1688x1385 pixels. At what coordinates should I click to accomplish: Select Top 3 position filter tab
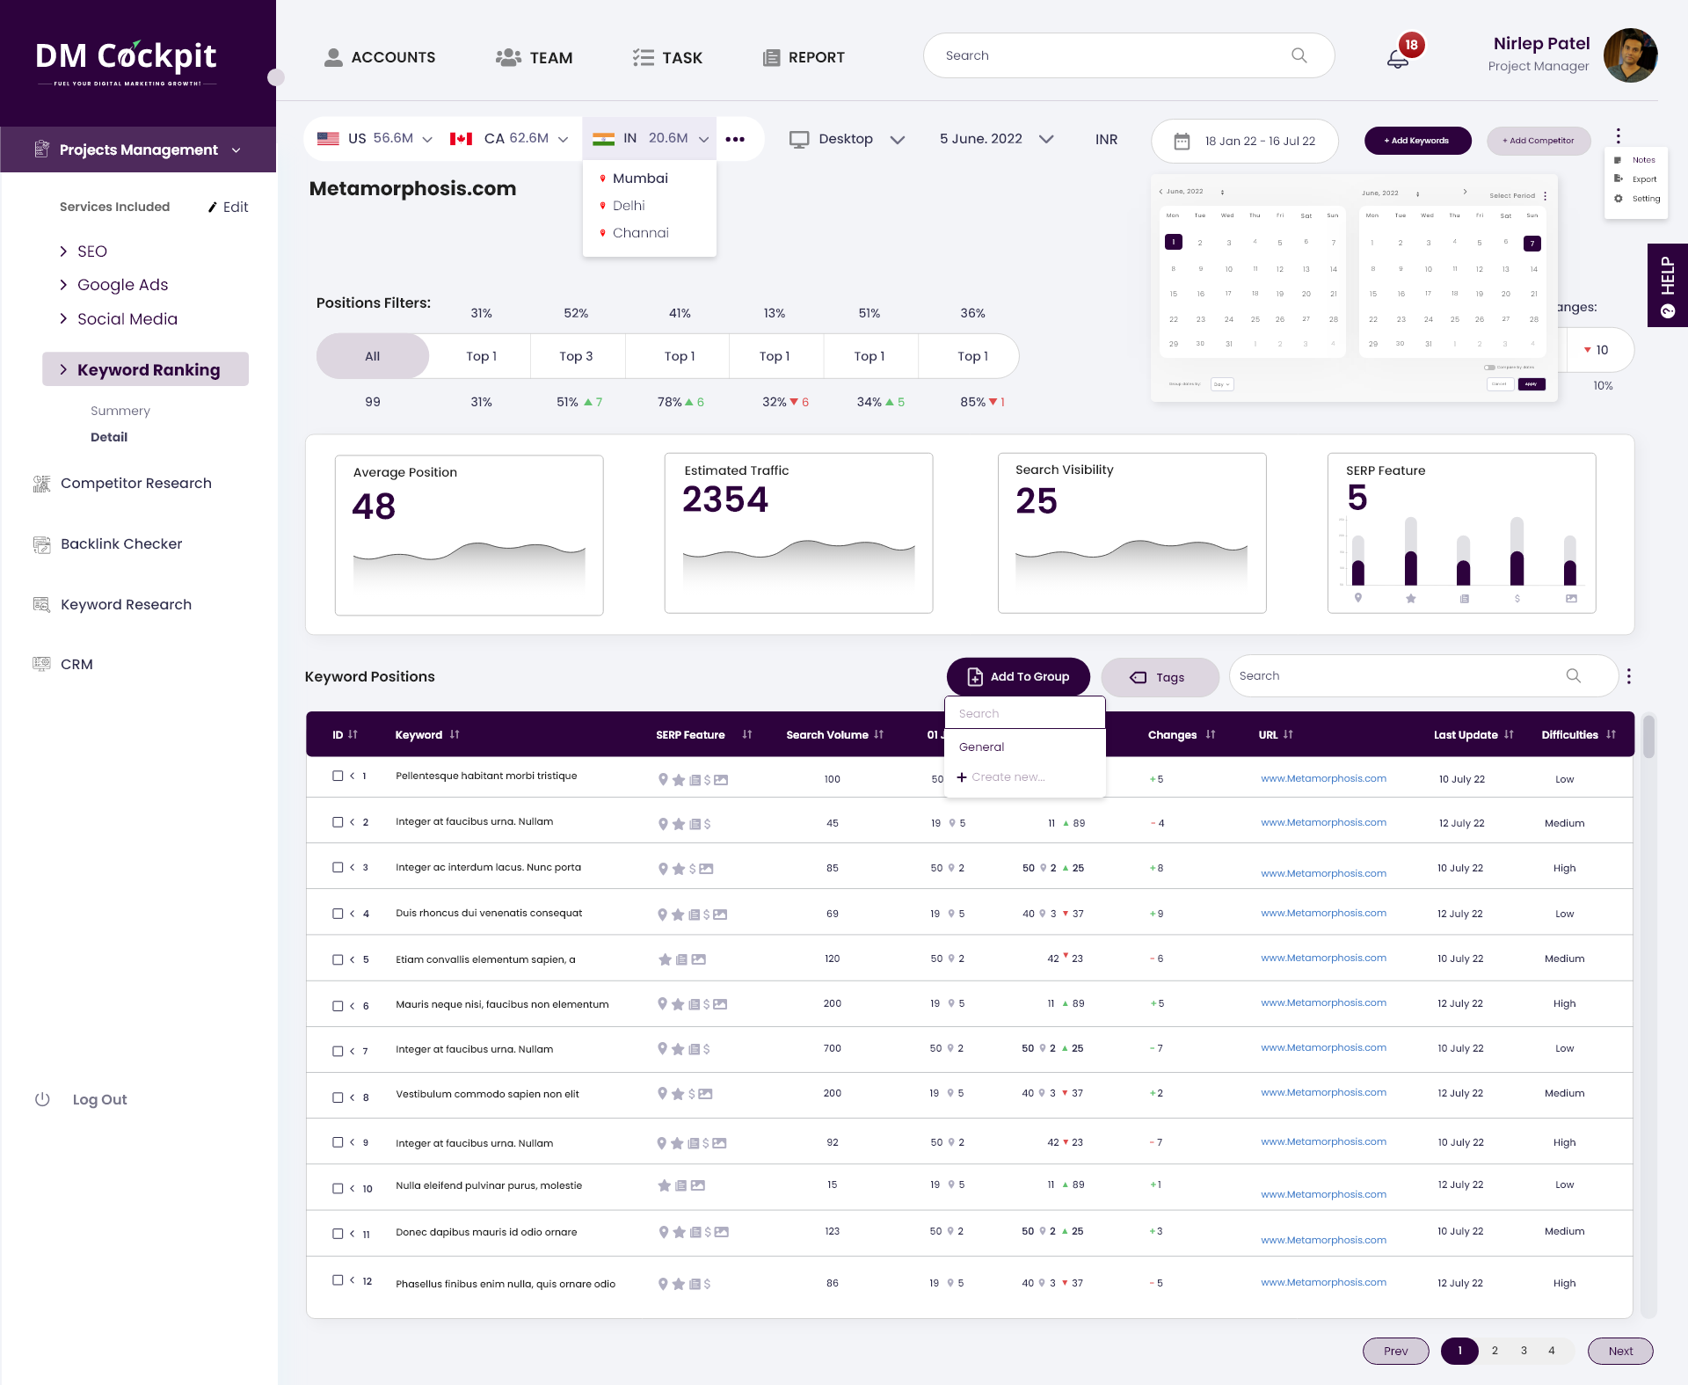(576, 356)
